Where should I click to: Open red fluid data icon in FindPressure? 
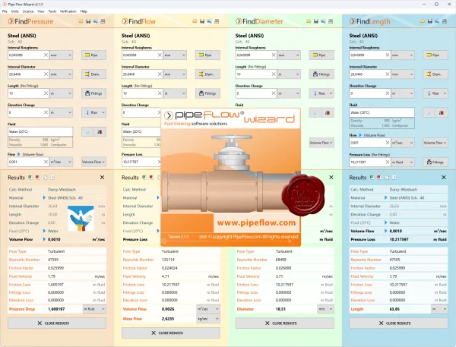click(x=100, y=132)
